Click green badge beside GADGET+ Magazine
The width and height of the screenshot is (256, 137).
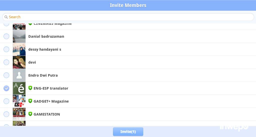pyautogui.click(x=30, y=101)
